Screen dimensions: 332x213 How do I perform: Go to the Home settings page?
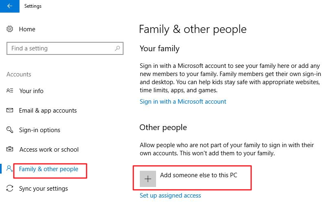tap(27, 29)
